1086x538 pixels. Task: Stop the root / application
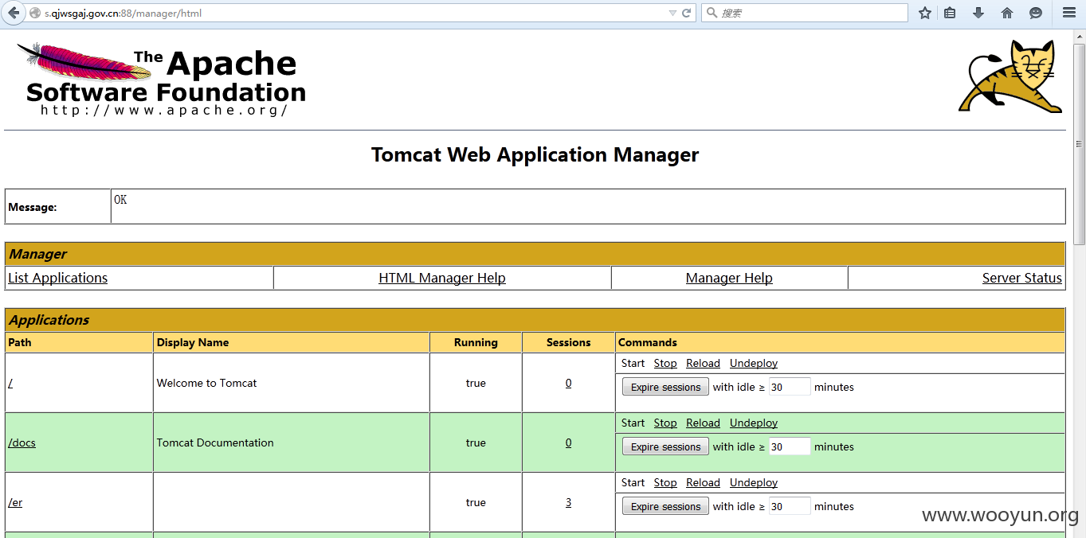click(x=665, y=363)
